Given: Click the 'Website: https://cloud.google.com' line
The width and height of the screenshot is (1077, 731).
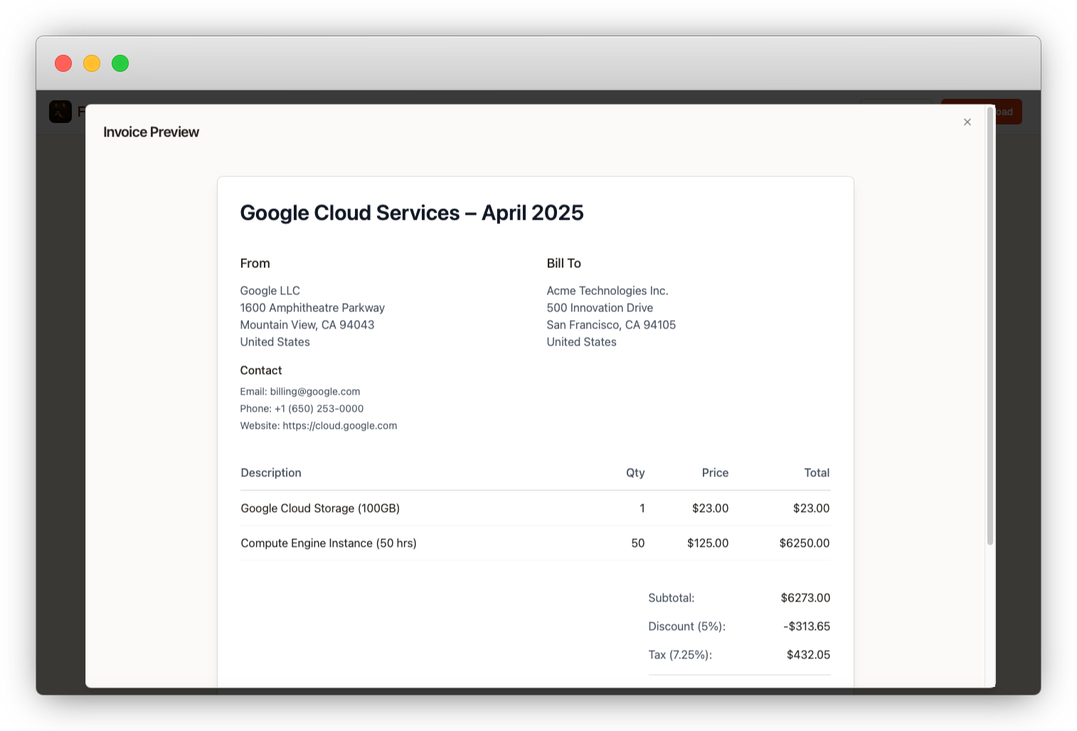Looking at the screenshot, I should (x=319, y=426).
